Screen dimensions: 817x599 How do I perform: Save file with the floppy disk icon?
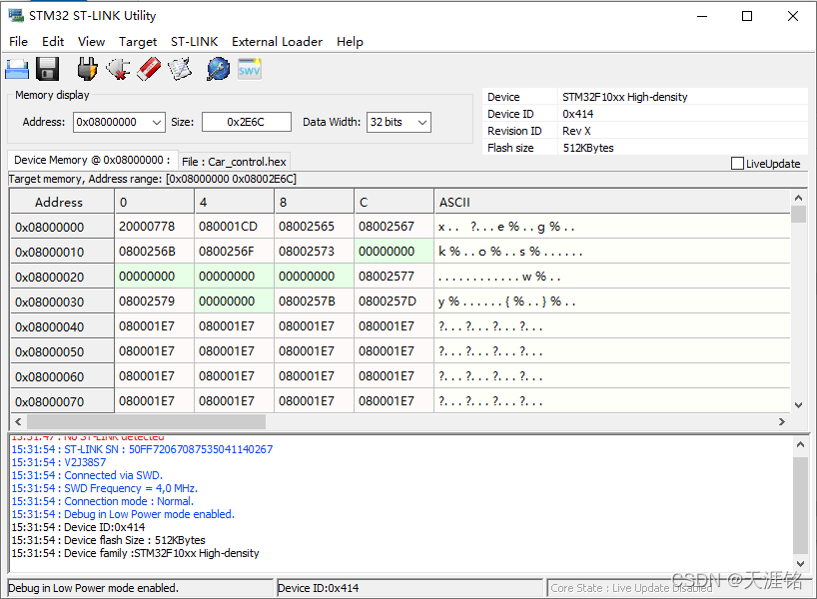pyautogui.click(x=47, y=69)
